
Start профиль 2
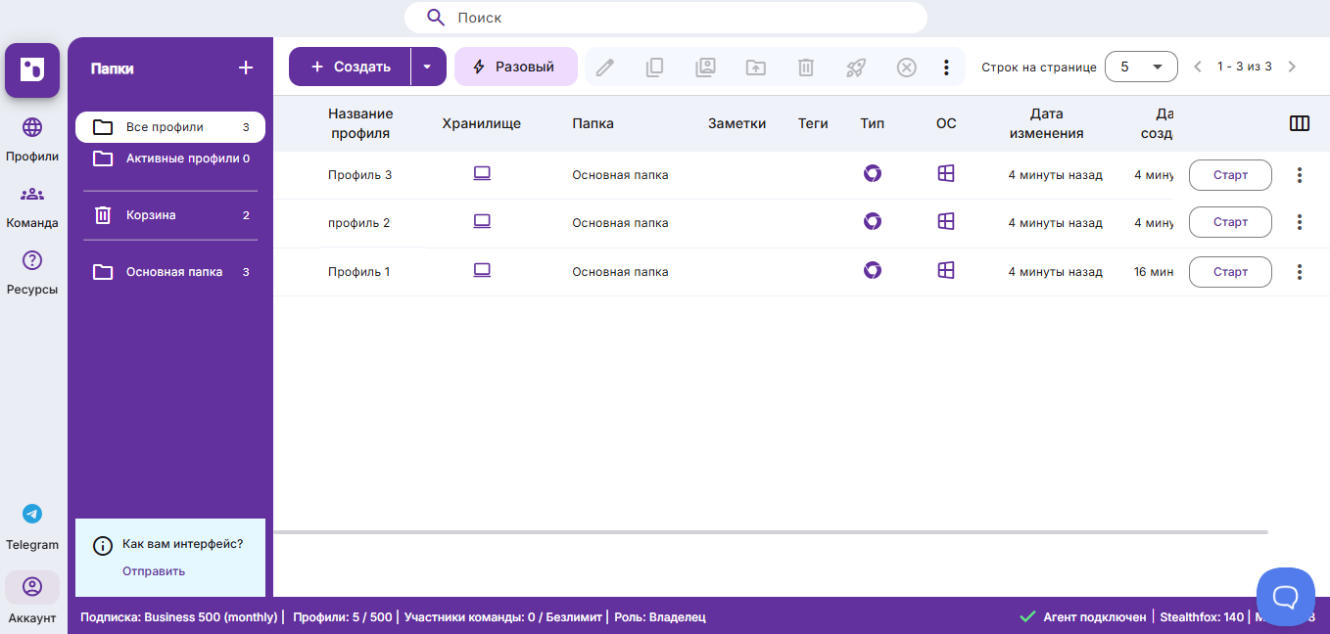[x=1230, y=222]
